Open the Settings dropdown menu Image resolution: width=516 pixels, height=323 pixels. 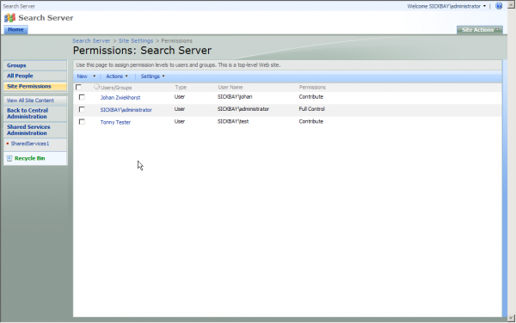153,76
